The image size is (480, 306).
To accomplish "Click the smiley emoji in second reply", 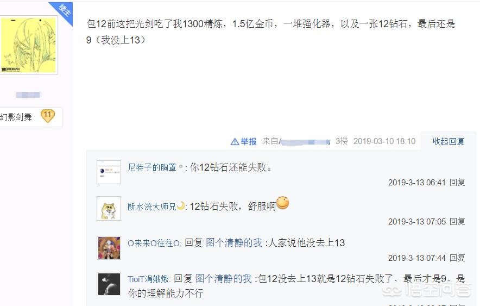I will click(282, 203).
